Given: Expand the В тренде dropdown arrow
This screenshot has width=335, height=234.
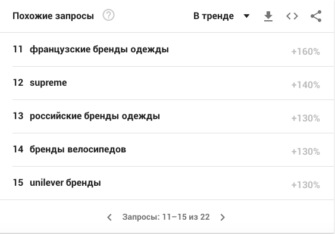Looking at the screenshot, I should (x=246, y=16).
